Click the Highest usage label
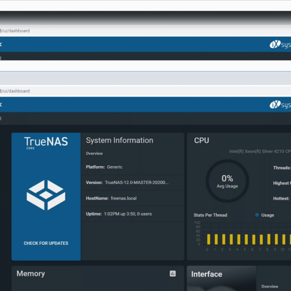 click(x=282, y=183)
